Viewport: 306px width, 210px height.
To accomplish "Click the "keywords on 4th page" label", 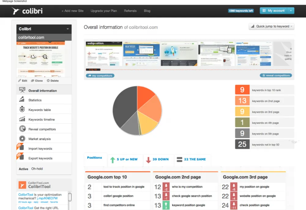I will (x=265, y=123).
